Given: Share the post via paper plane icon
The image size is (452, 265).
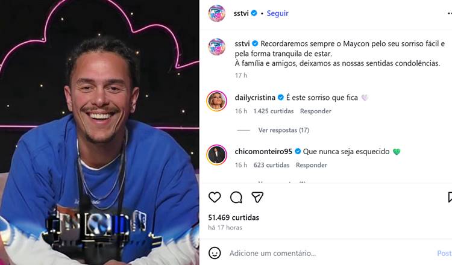Looking at the screenshot, I should click(257, 198).
